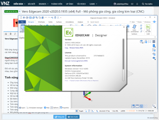The height and width of the screenshot is (120, 159).
Task: Click the Quick Search field in Edgecam
Action: [x=94, y=22]
